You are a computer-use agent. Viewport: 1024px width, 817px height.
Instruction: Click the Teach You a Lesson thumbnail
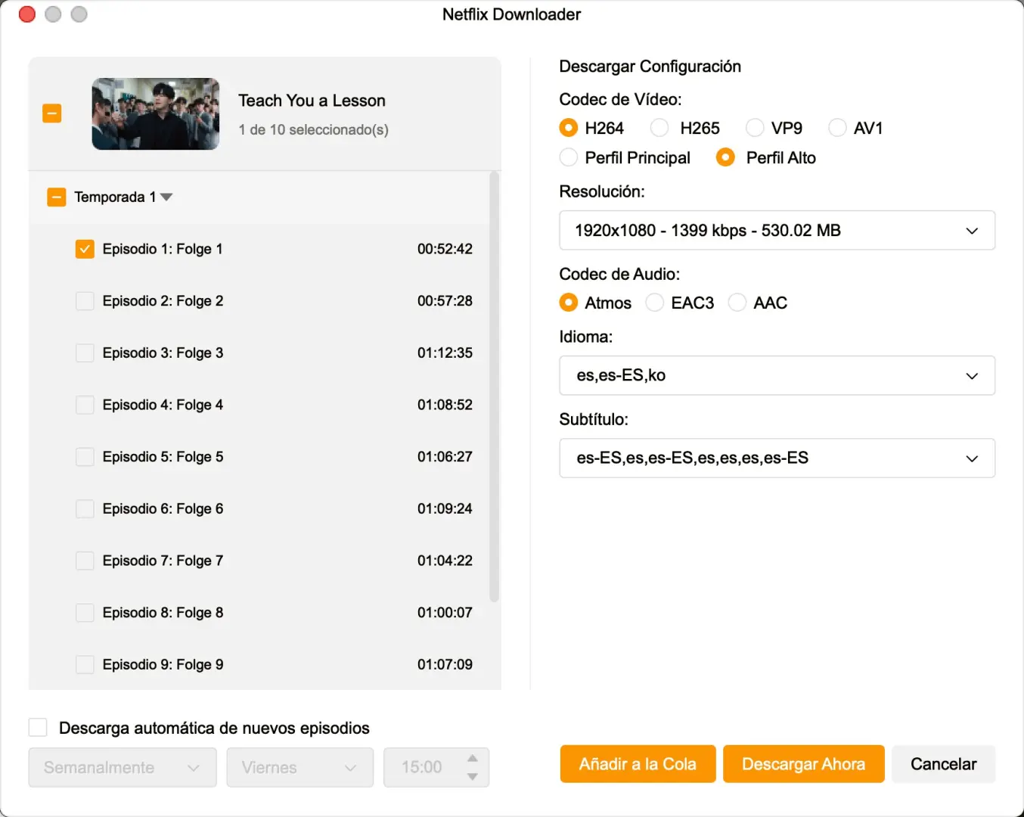coord(156,113)
